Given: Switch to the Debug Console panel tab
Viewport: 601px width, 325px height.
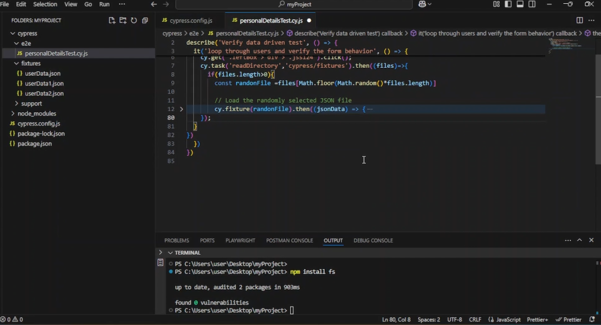Looking at the screenshot, I should click(x=373, y=240).
